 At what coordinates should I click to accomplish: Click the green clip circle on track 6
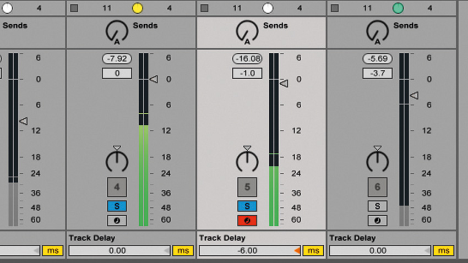tap(398, 8)
